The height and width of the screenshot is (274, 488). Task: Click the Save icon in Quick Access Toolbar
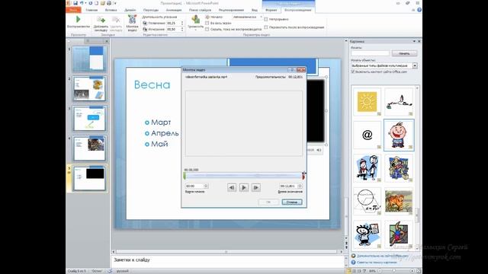click(x=75, y=3)
